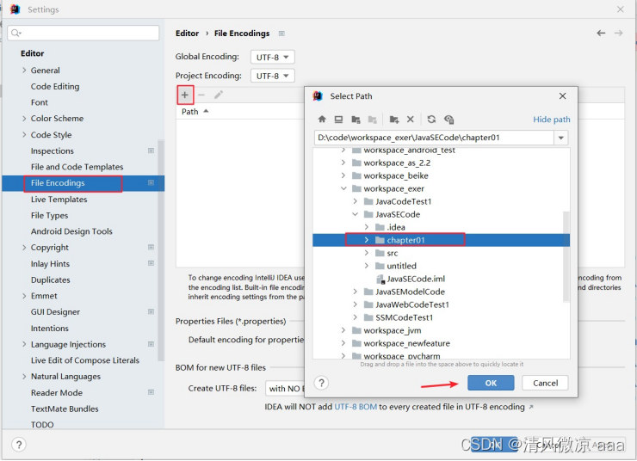Image resolution: width=637 pixels, height=461 pixels.
Task: Click the Project directory icon in Select Path
Action: 356,119
